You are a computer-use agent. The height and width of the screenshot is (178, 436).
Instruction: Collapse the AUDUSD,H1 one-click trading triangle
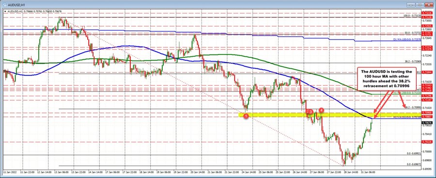[5, 12]
